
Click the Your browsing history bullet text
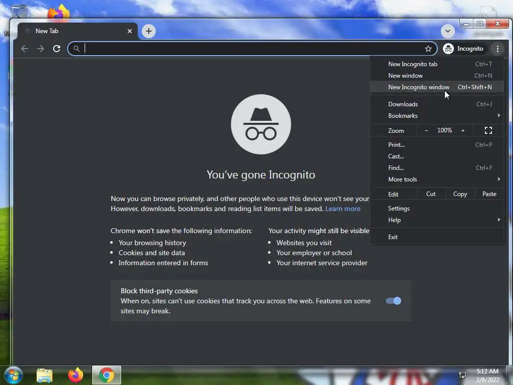point(152,243)
